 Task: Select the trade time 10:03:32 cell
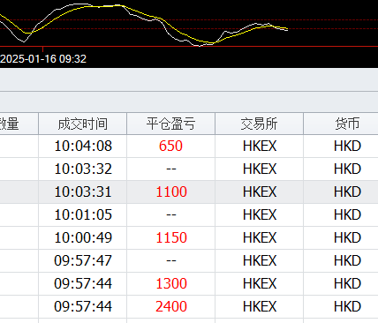tap(83, 169)
